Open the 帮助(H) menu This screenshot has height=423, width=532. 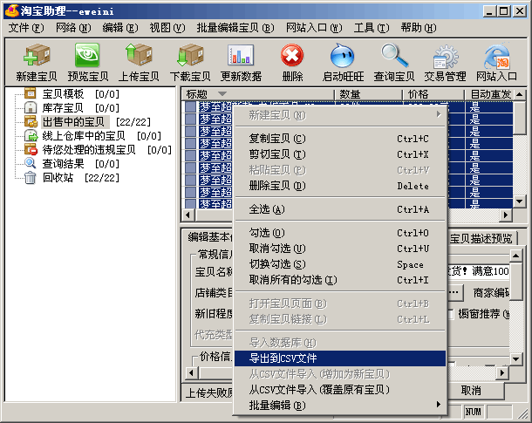(419, 28)
